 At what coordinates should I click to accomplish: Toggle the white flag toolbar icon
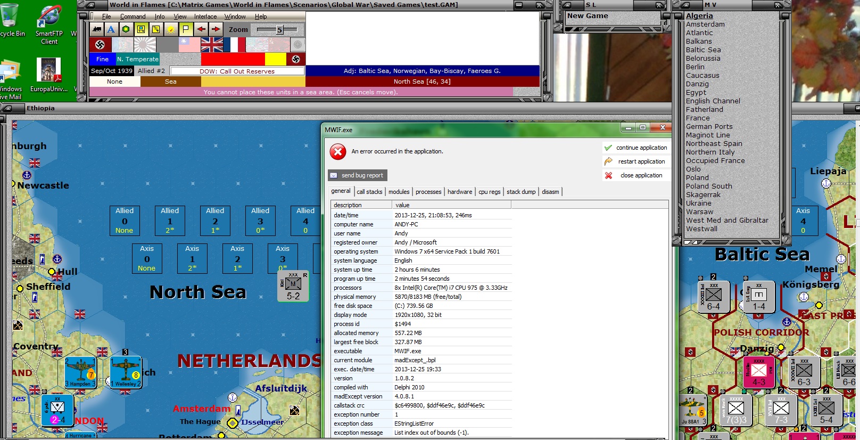coord(186,29)
